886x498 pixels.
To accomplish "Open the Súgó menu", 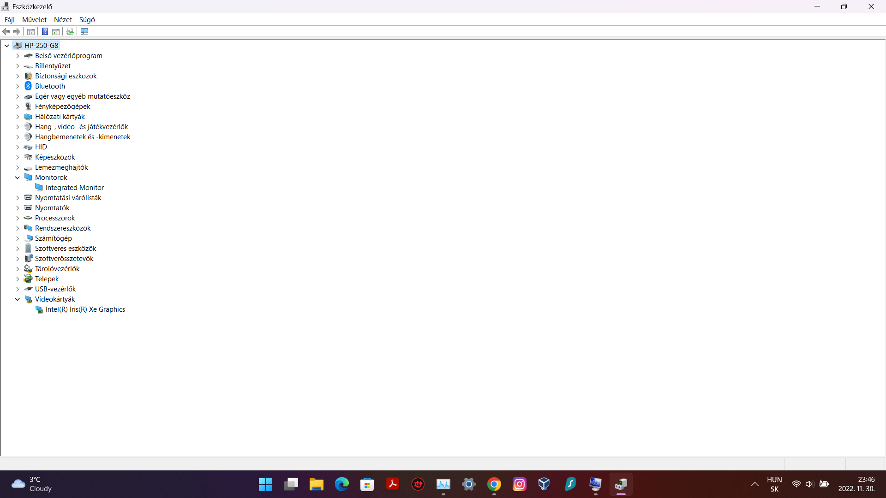I will 87,20.
